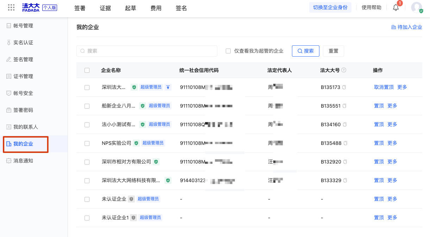
Task: Select the checkbox for 深圳市相对方有限公司 row
Action: click(87, 162)
